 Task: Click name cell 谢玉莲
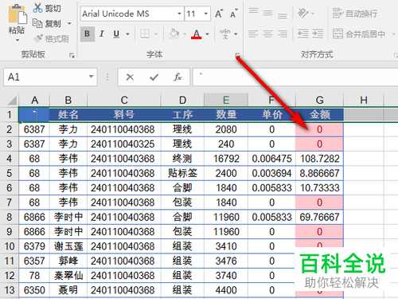pos(68,246)
